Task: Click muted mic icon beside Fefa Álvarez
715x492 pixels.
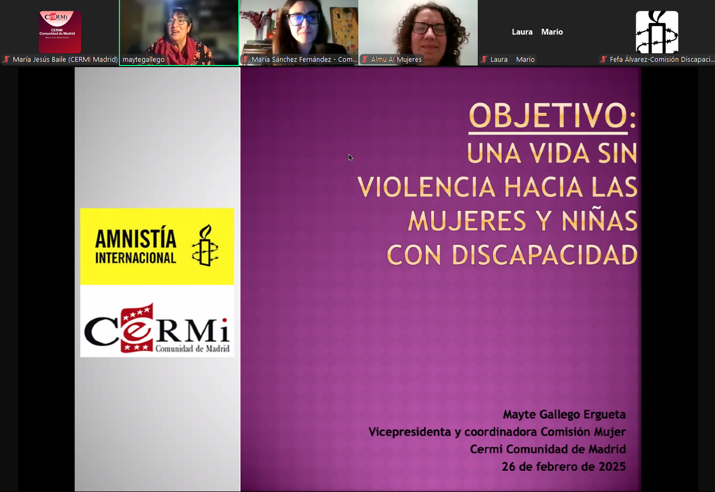Action: 604,60
